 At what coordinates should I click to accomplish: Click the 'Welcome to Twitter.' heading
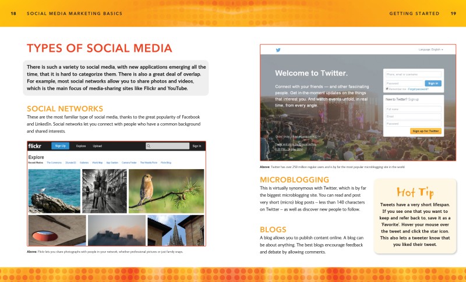click(x=311, y=73)
